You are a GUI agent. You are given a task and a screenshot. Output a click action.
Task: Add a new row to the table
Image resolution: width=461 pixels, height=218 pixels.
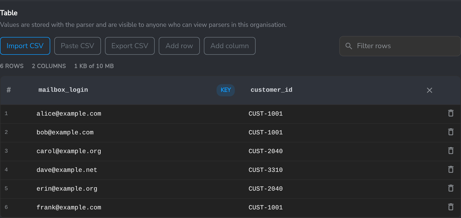point(179,46)
